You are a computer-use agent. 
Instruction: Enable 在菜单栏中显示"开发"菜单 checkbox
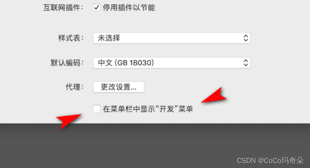point(96,109)
